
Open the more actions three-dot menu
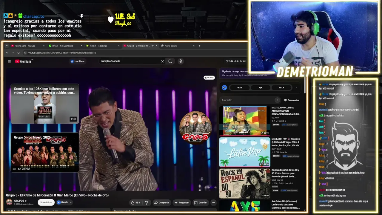point(213,202)
